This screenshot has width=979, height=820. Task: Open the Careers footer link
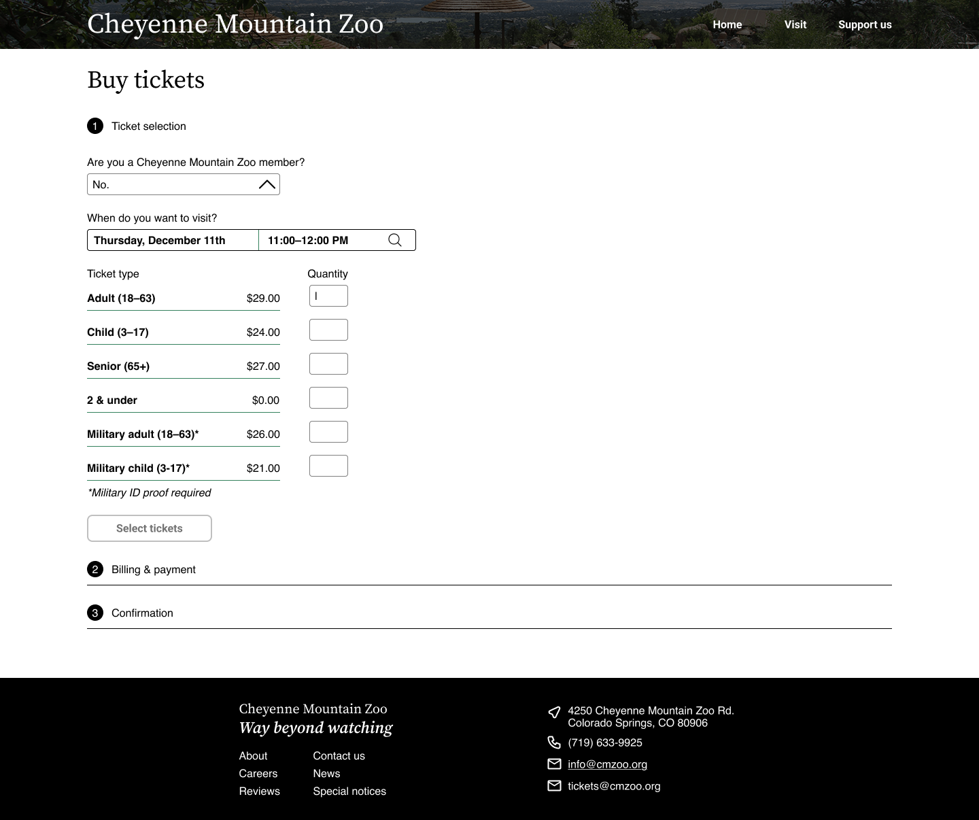[258, 773]
